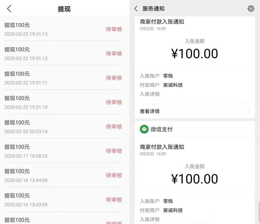Select withdrawal entry at 2020-02-16 13:43:59
Image resolution: width=260 pixels, height=224 pixels.
(26, 199)
